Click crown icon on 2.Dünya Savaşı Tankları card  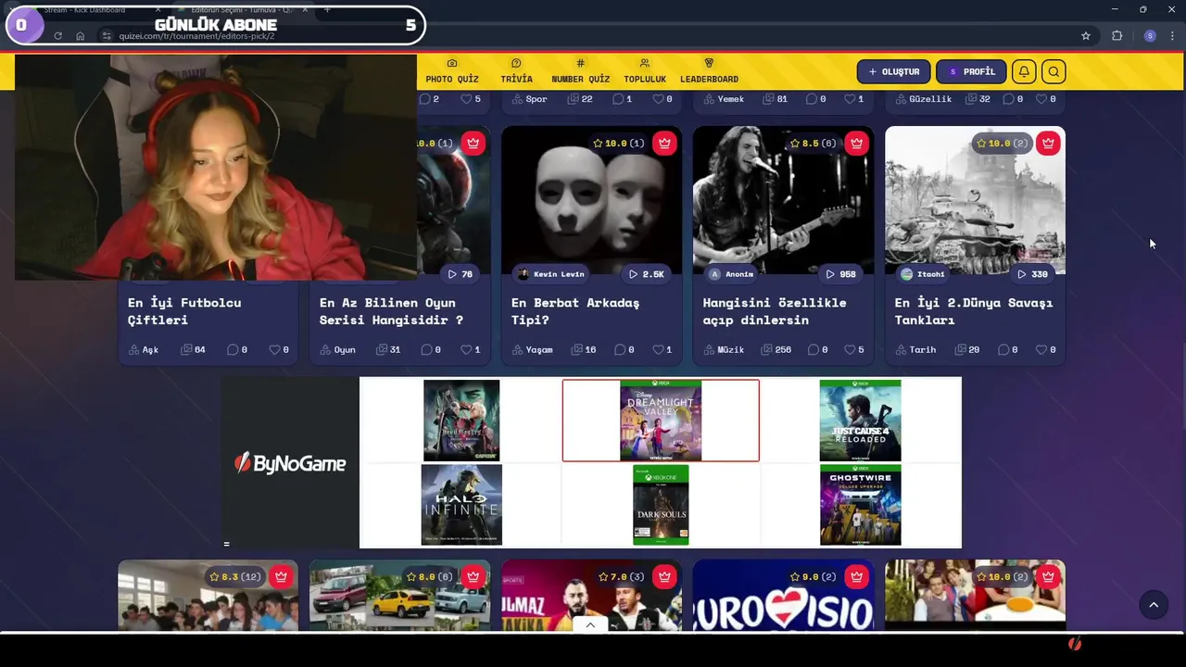pos(1048,143)
